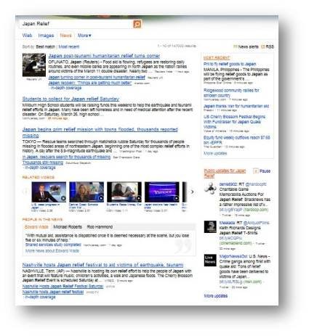Click 'More updates' in Most Recent box
The width and height of the screenshot is (309, 336).
215,153
